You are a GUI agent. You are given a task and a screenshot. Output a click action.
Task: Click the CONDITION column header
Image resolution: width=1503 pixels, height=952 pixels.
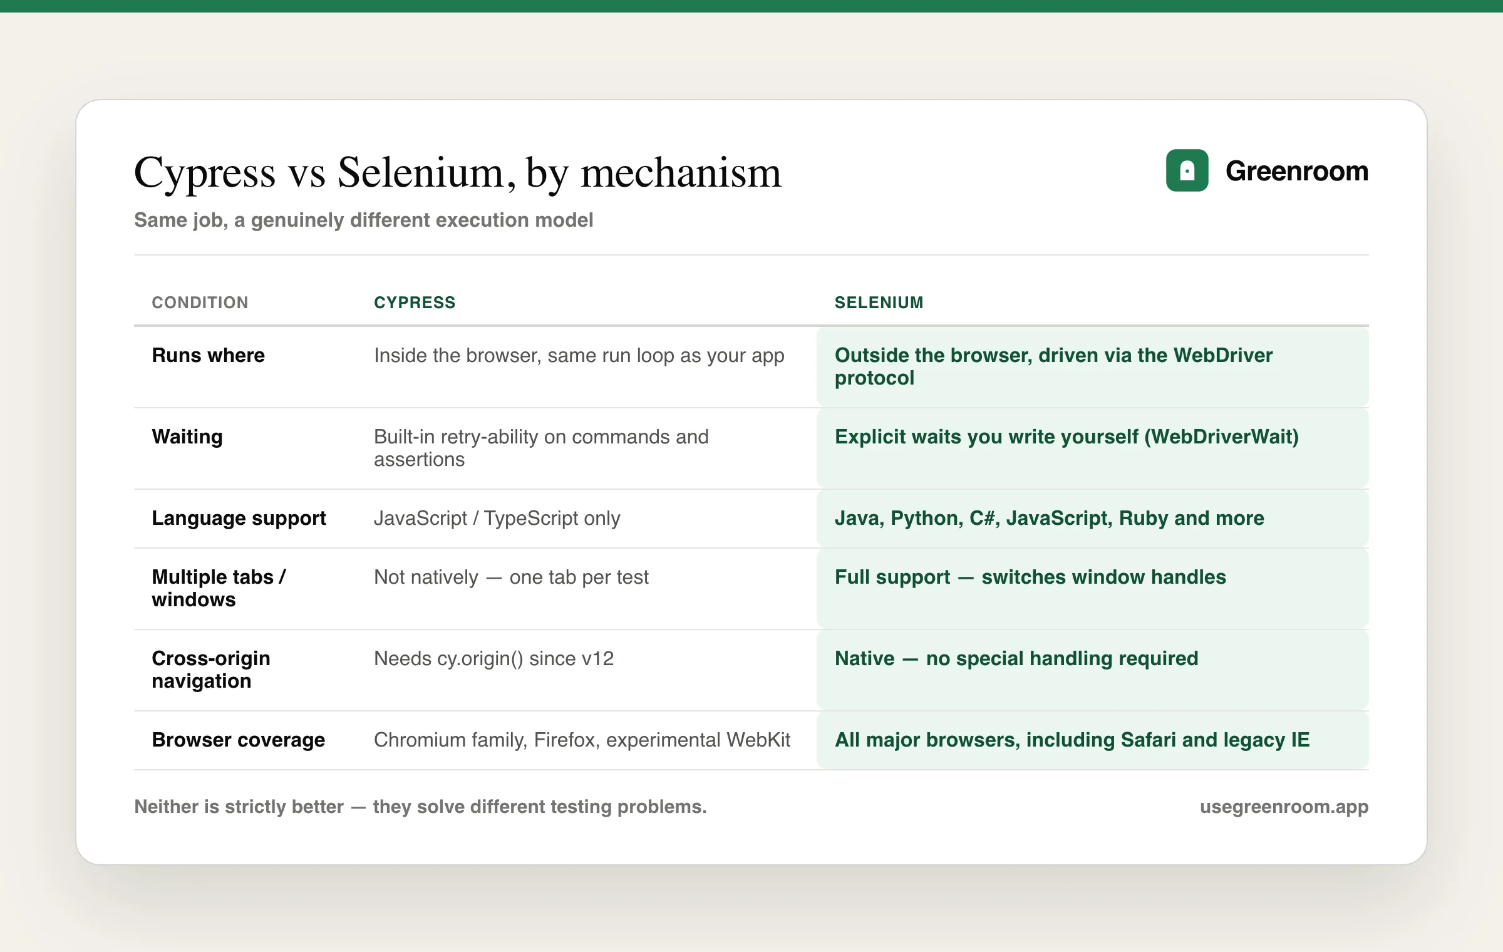point(200,303)
